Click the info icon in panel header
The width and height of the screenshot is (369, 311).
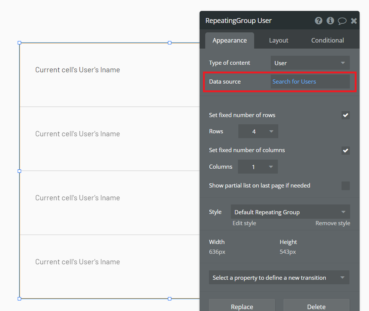coord(330,21)
